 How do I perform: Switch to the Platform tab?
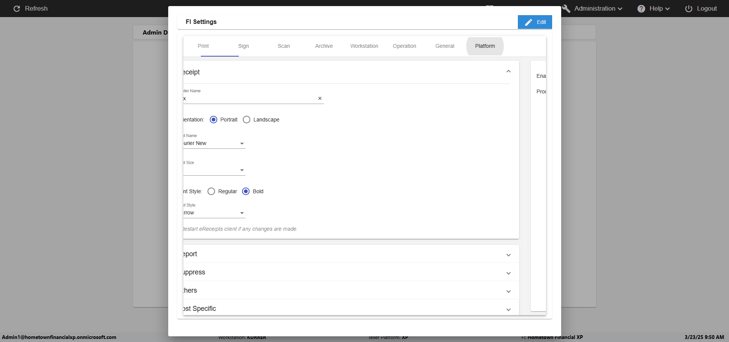[x=485, y=46]
